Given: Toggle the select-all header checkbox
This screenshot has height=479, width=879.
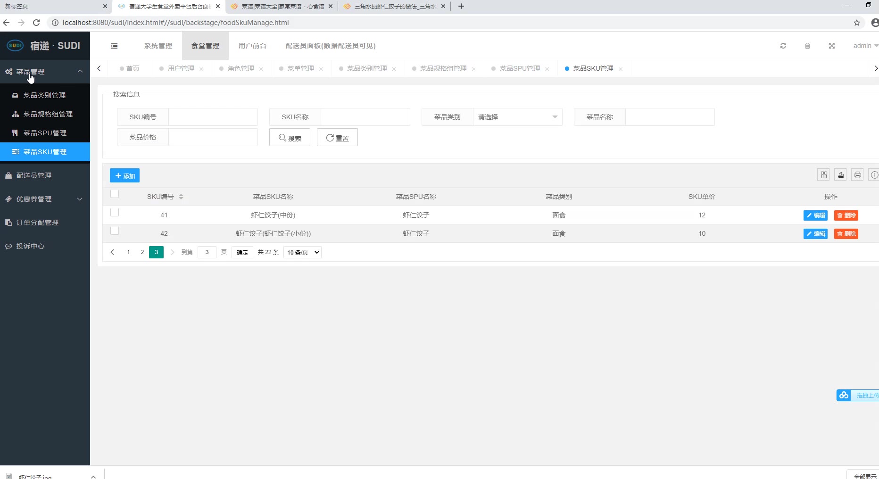Looking at the screenshot, I should (x=115, y=194).
